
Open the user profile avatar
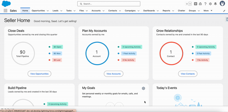[x=222, y=3]
